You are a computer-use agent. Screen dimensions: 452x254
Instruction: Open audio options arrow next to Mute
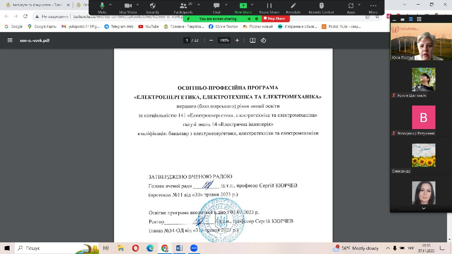click(x=110, y=5)
